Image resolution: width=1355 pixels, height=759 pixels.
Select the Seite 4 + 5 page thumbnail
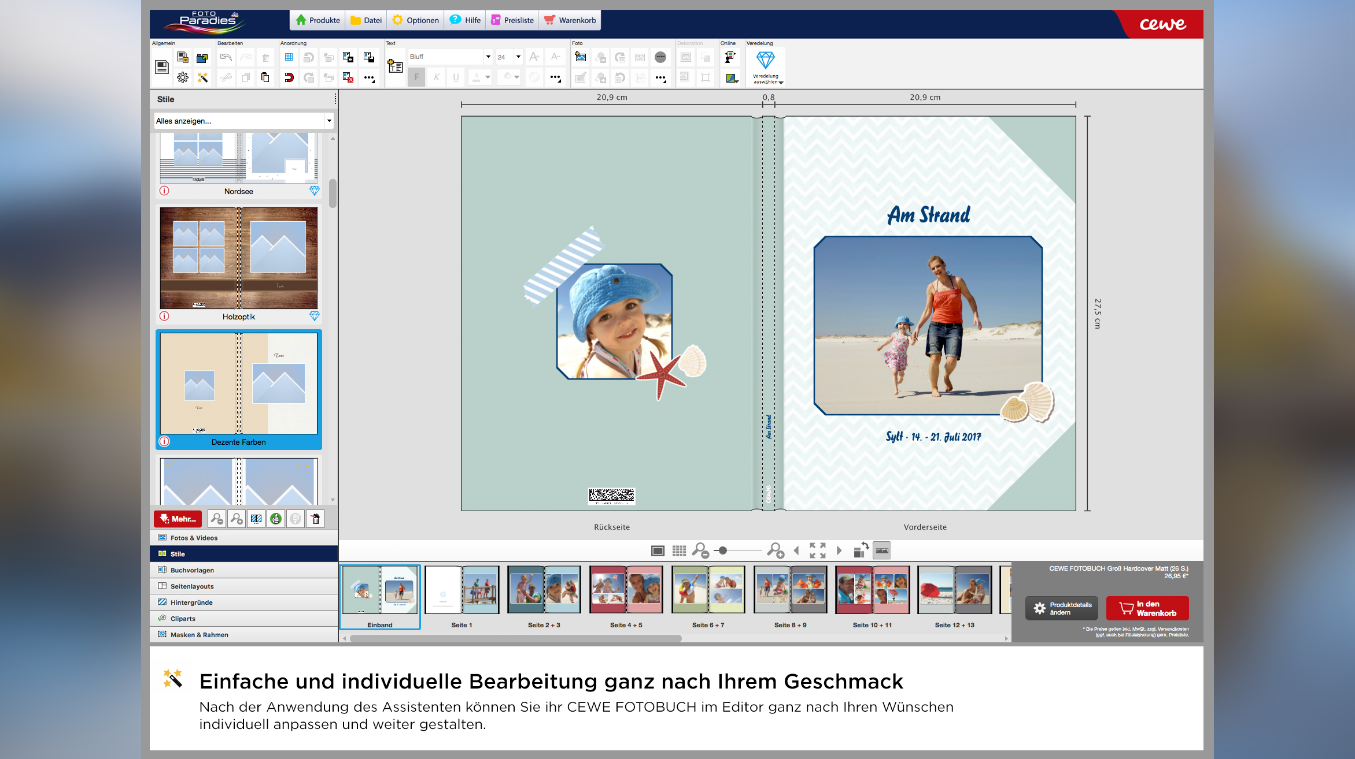point(626,590)
